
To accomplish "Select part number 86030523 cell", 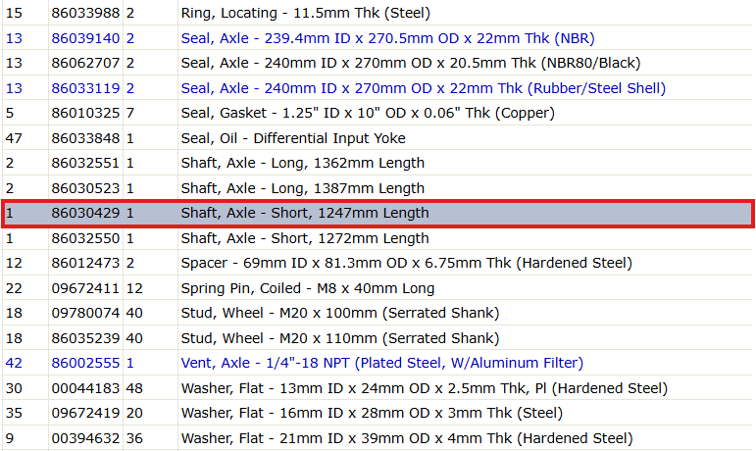I will coord(85,188).
